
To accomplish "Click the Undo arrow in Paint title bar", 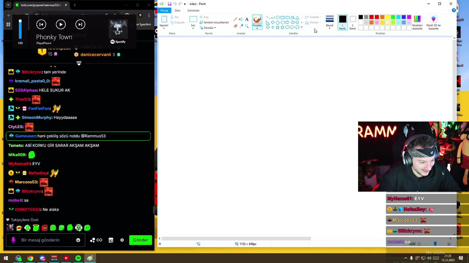I will click(x=175, y=4).
